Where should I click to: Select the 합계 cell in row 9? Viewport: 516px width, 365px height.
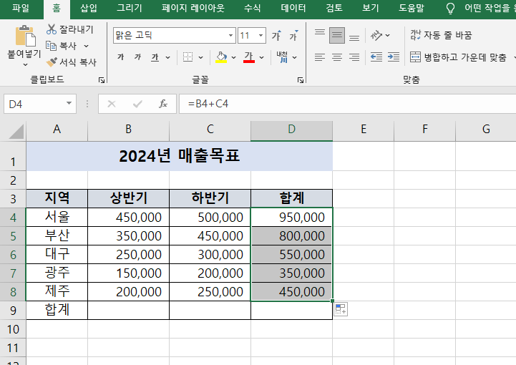(57, 310)
